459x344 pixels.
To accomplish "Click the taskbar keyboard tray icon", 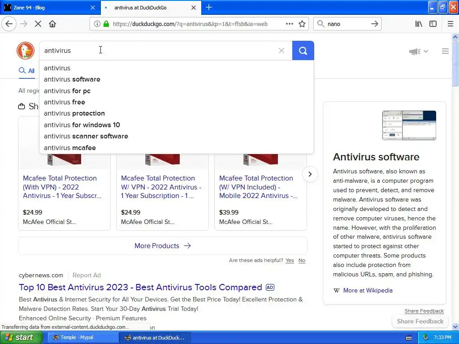I will point(409,338).
